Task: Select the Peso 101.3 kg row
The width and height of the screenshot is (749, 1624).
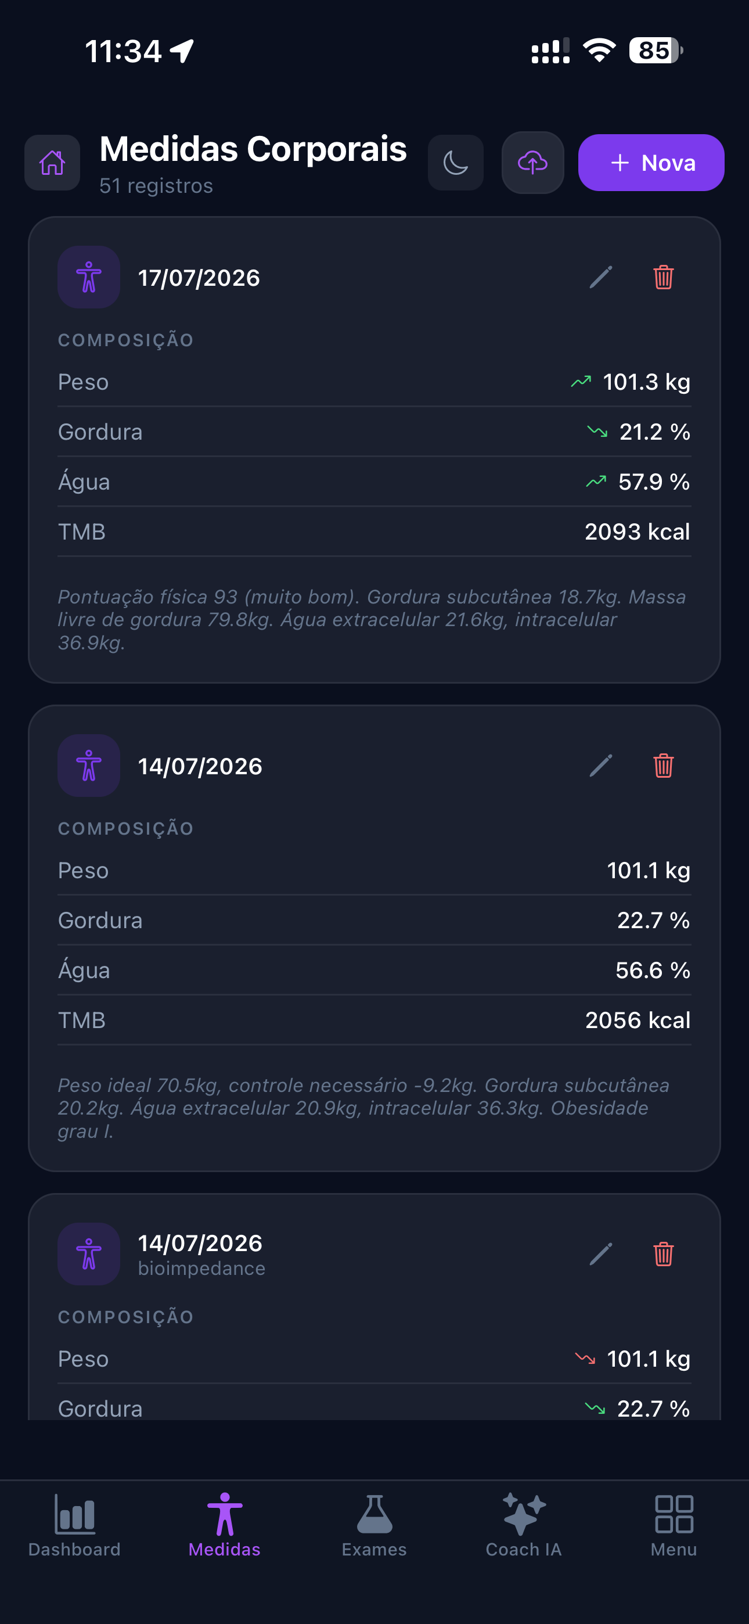Action: coord(375,382)
